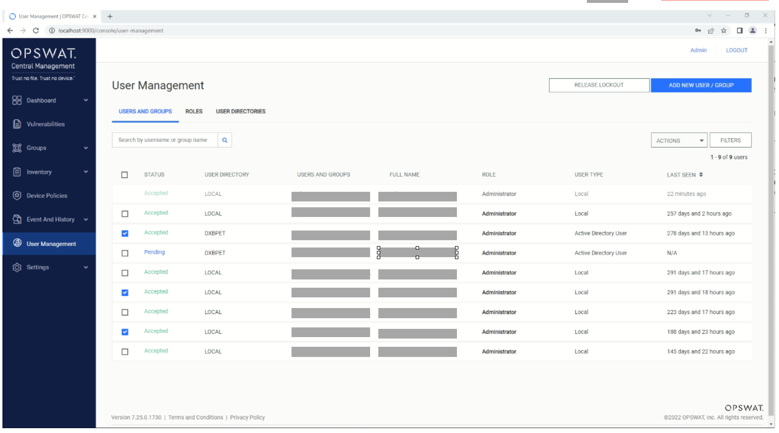
Task: Click the Admin account link
Action: coord(698,50)
